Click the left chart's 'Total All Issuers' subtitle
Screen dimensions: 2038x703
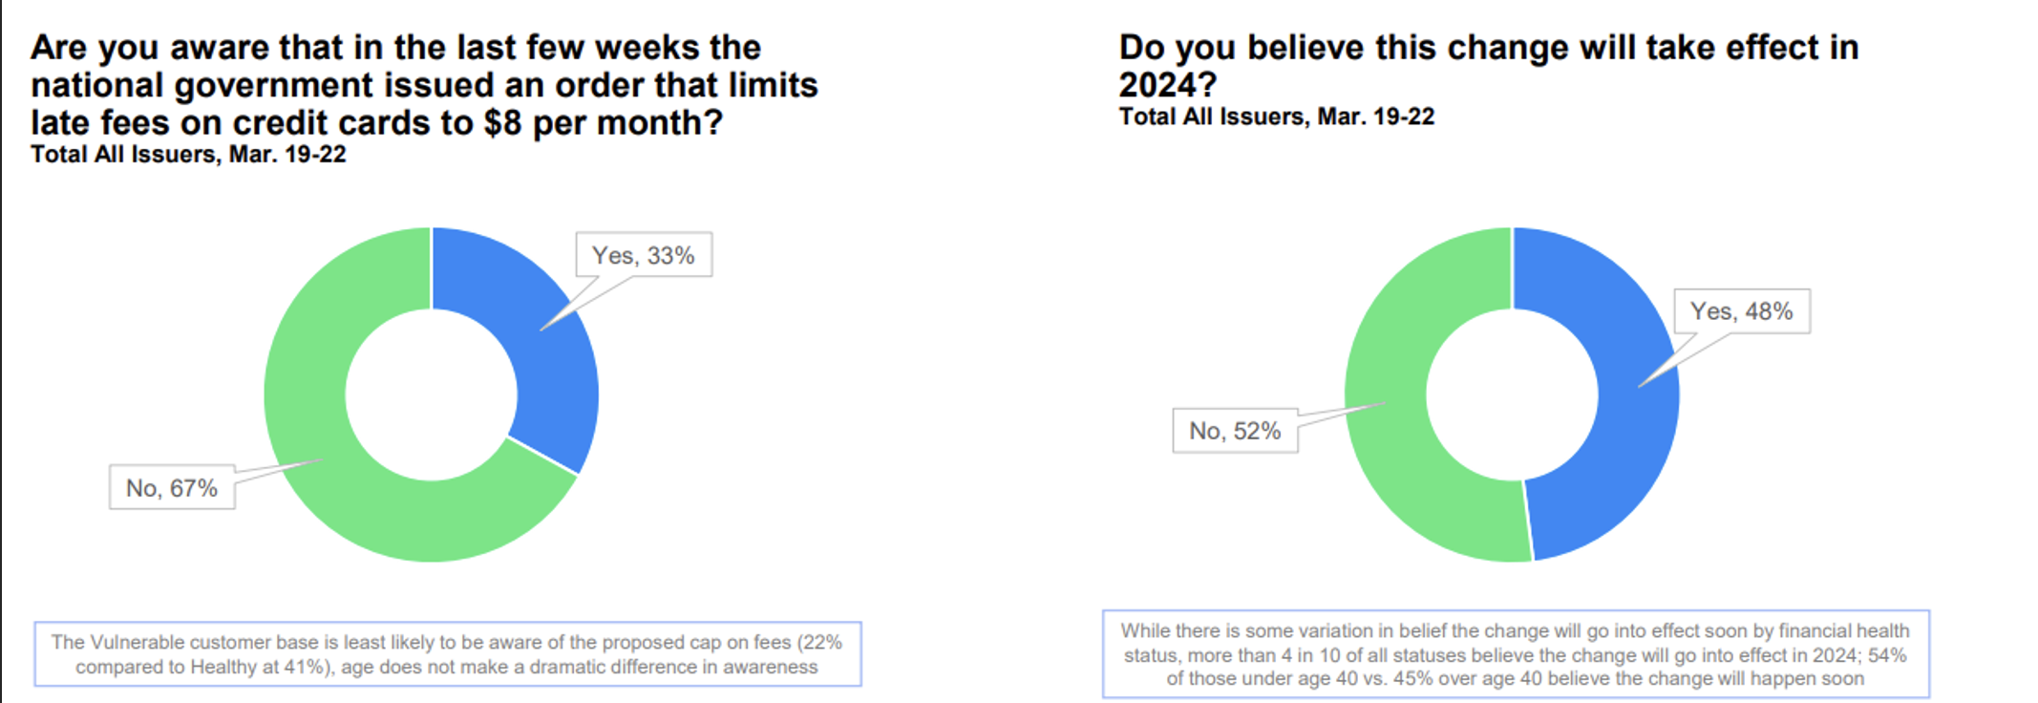(188, 155)
